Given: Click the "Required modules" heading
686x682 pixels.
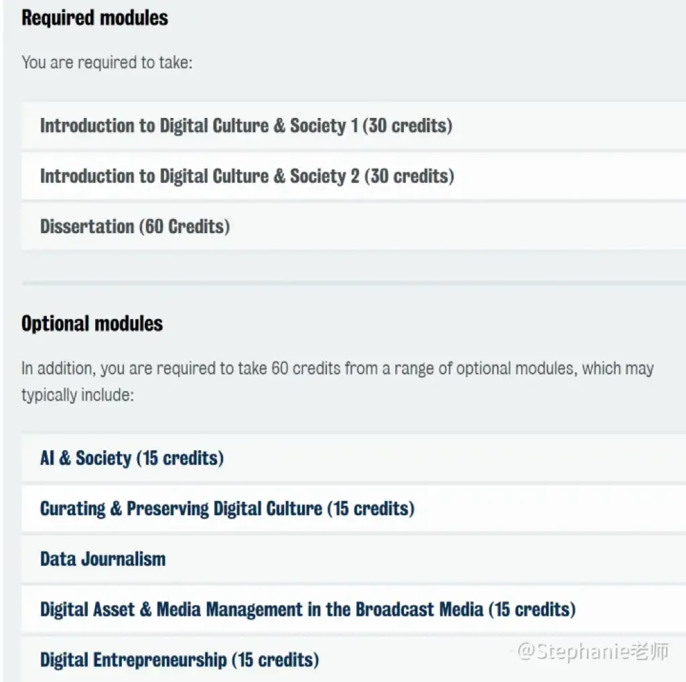Looking at the screenshot, I should (x=94, y=18).
